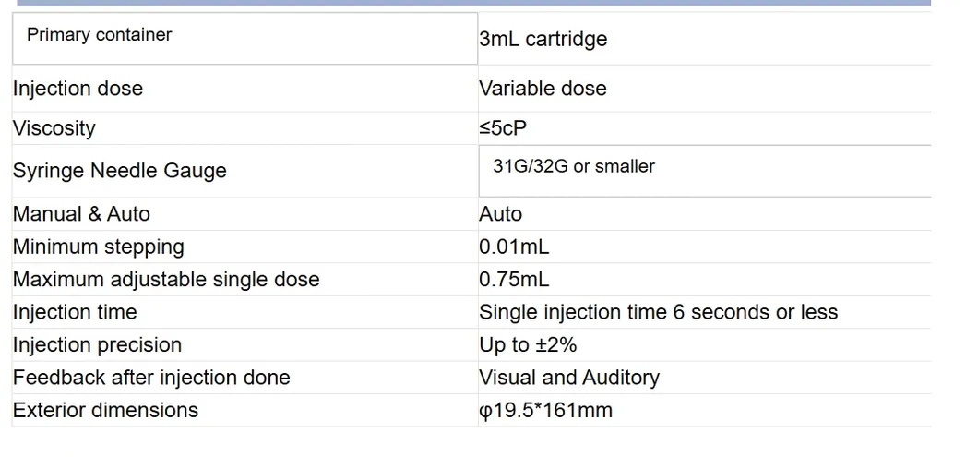Click the 'φ19.5*161mm' dimensions value
Image resolution: width=978 pixels, height=457 pixels.
click(x=545, y=411)
